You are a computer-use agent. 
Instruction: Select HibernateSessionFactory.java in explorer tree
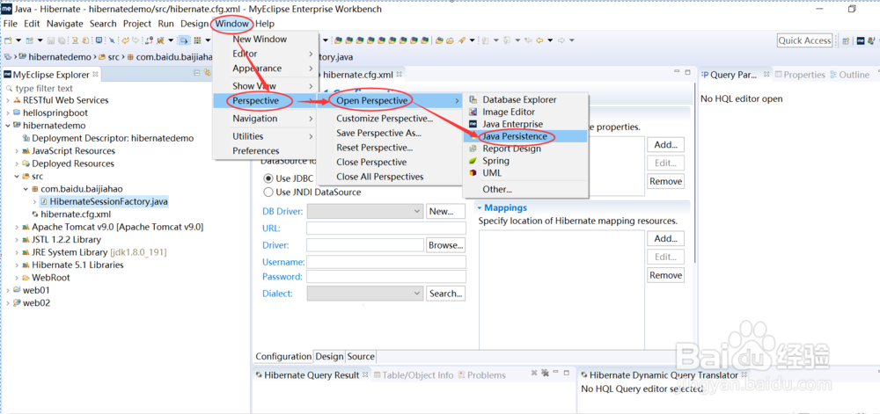[108, 201]
